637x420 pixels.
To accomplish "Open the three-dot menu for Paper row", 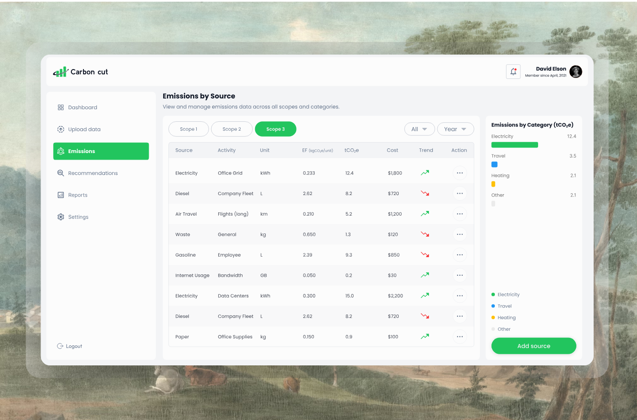I will pos(460,336).
